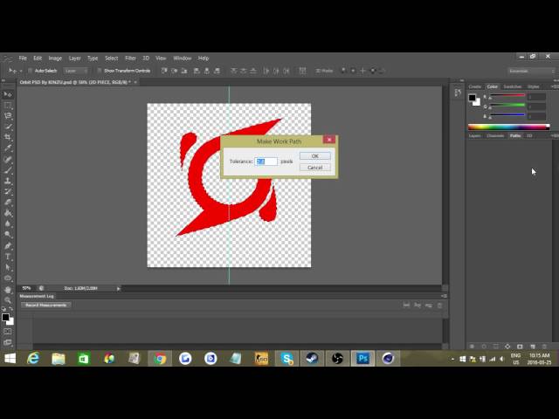This screenshot has height=419, width=559.
Task: Click Make work path from selection icon
Action: pos(507,347)
